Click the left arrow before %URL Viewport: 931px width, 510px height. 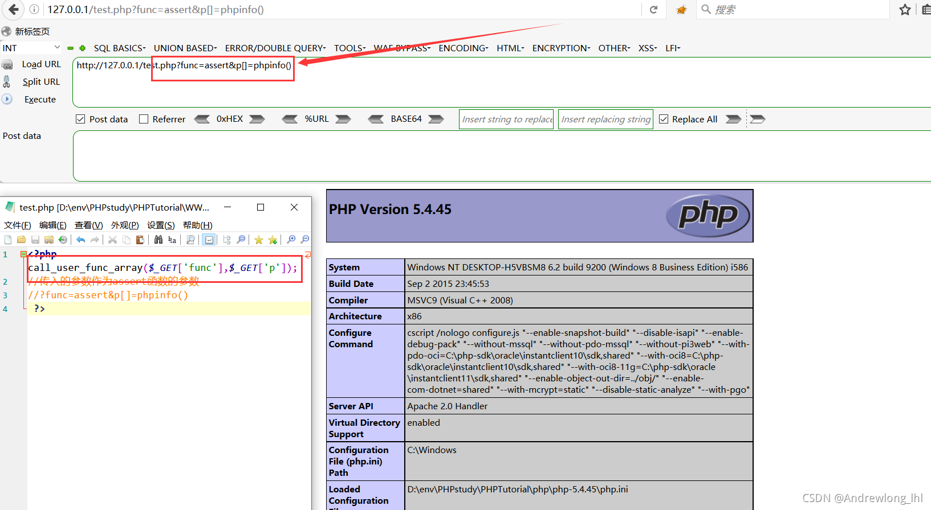click(x=290, y=119)
